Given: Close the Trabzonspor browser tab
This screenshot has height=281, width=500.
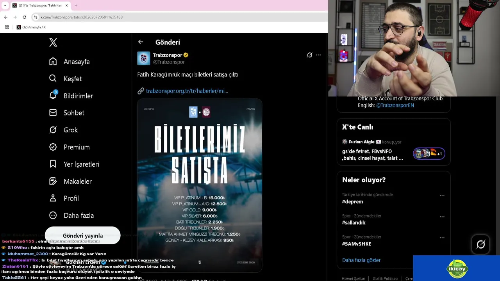Looking at the screenshot, I should coord(67,5).
